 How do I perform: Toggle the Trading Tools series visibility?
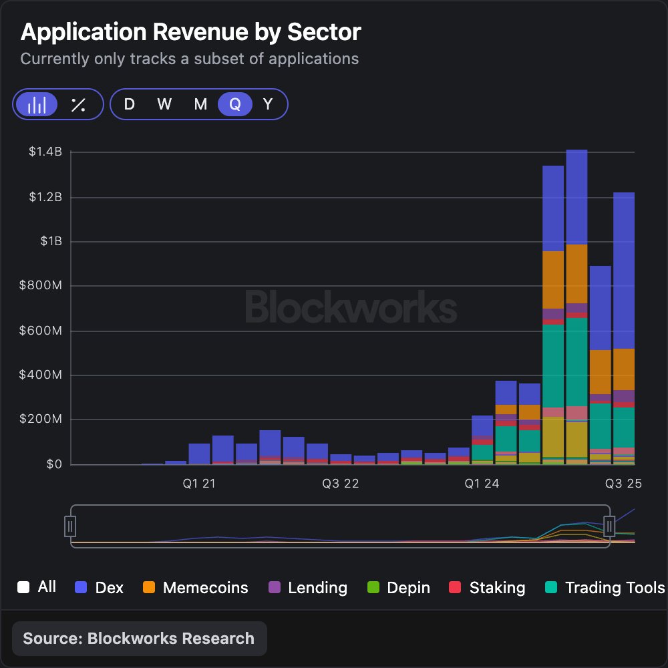coord(552,588)
